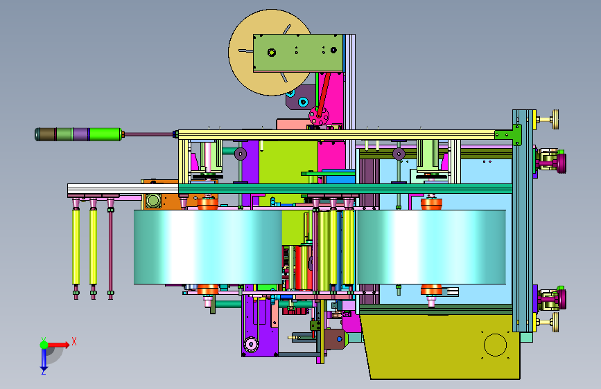601x389 pixels.
Task: Click the circle outline on the yellow cabinet
Action: point(495,345)
